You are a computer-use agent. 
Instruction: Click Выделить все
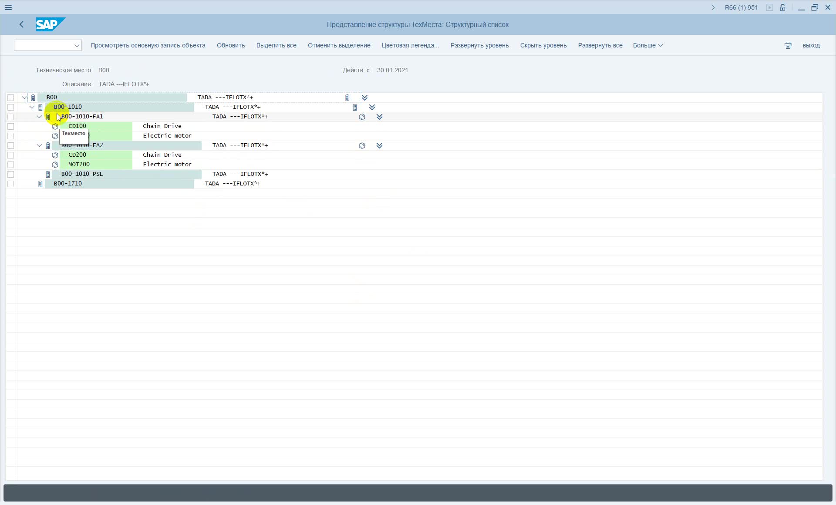276,45
